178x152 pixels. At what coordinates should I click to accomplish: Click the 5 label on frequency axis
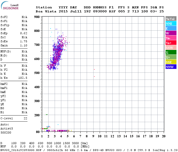click(68, 136)
